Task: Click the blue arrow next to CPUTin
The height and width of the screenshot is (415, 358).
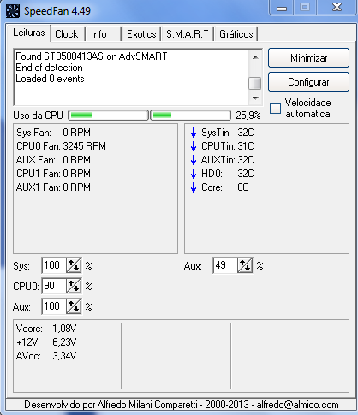Action: (194, 146)
